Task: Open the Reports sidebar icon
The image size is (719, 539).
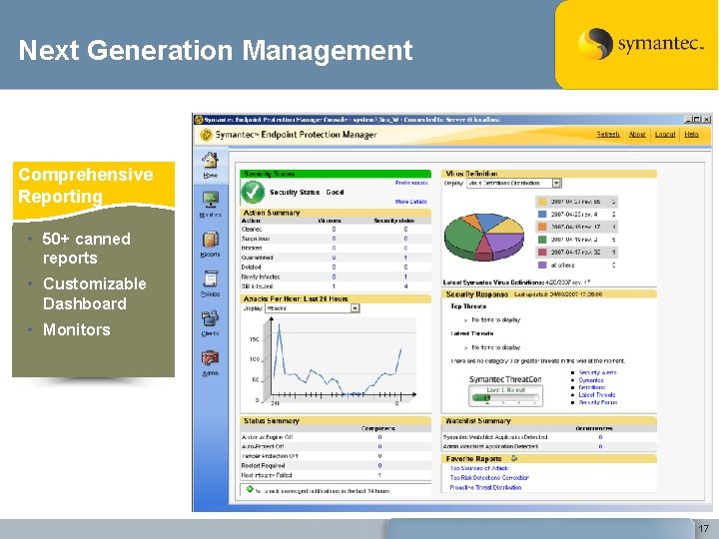Action: point(210,244)
